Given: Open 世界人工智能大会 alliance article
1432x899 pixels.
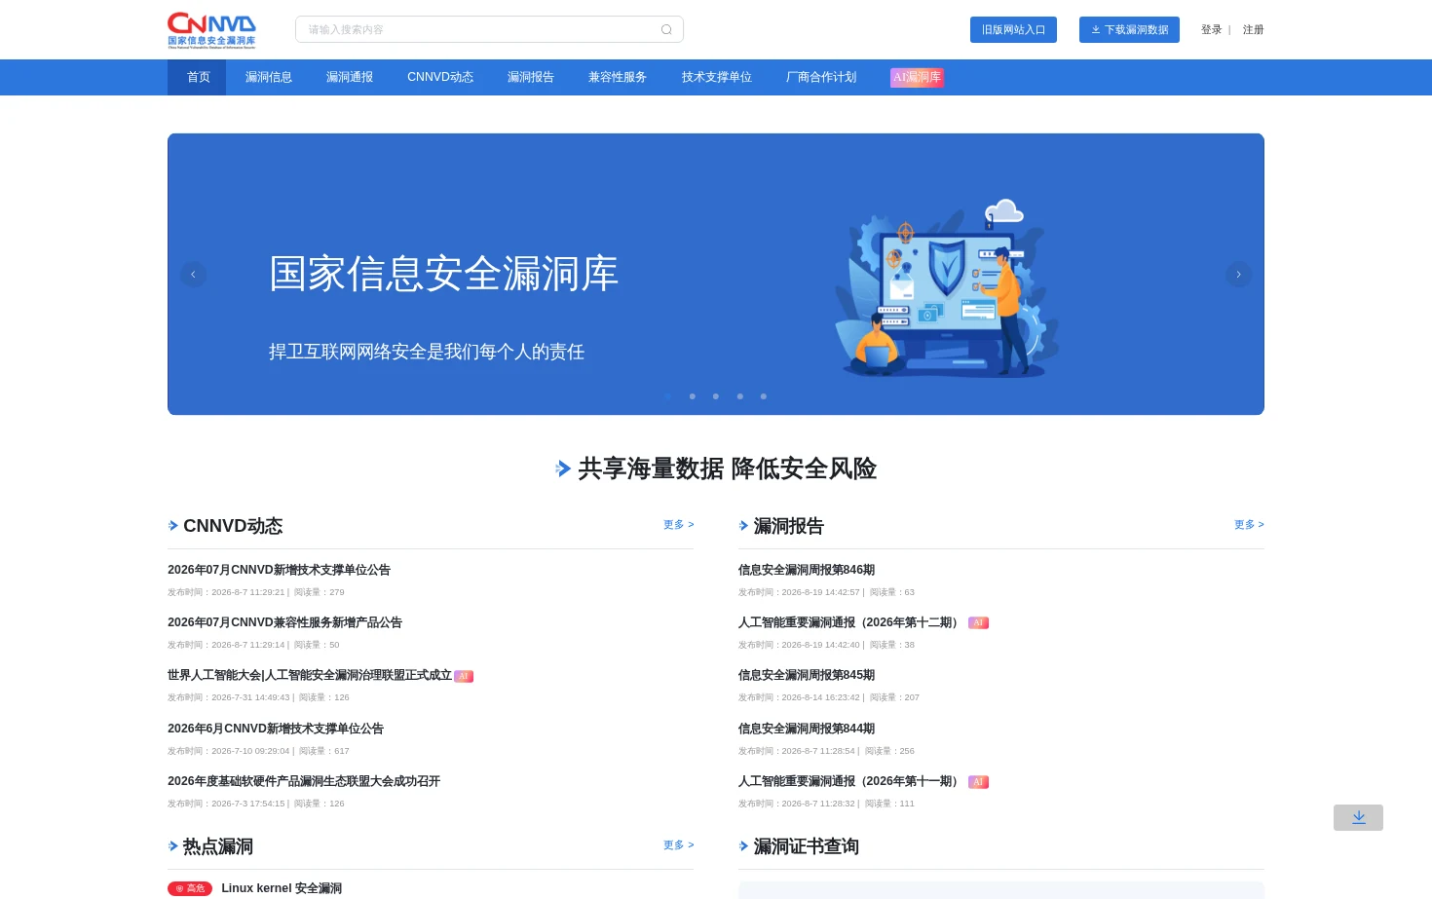Looking at the screenshot, I should coord(309,675).
